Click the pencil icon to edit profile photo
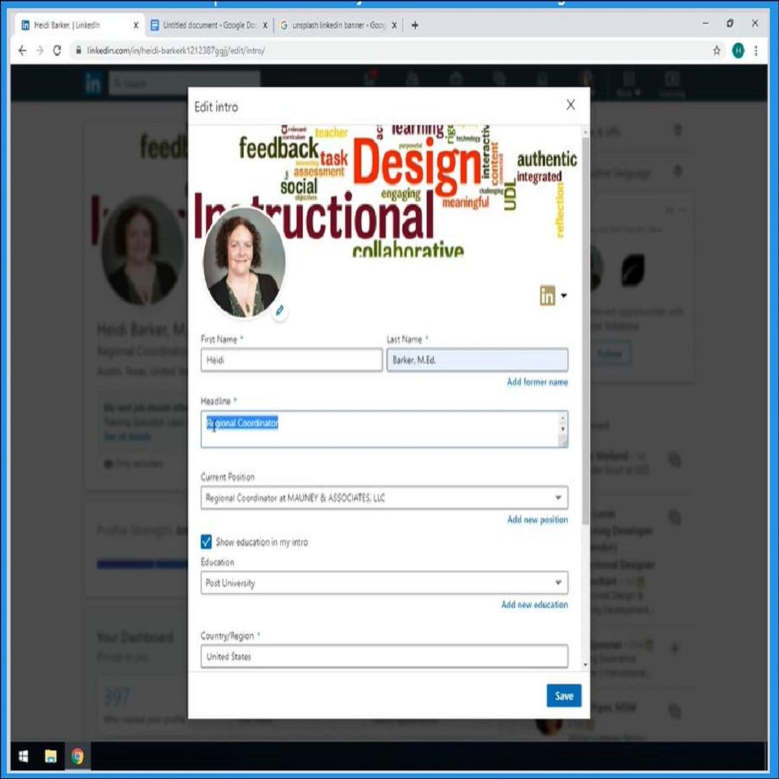This screenshot has height=779, width=779. tap(280, 311)
